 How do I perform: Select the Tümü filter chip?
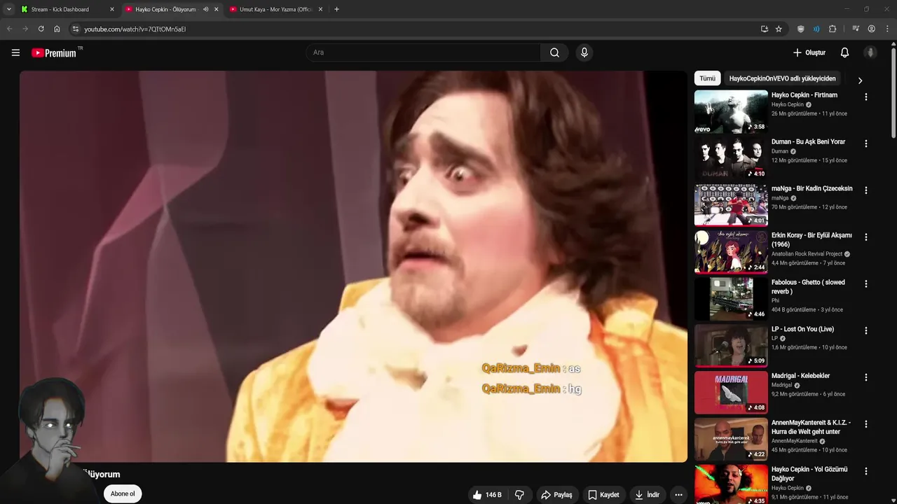707,78
